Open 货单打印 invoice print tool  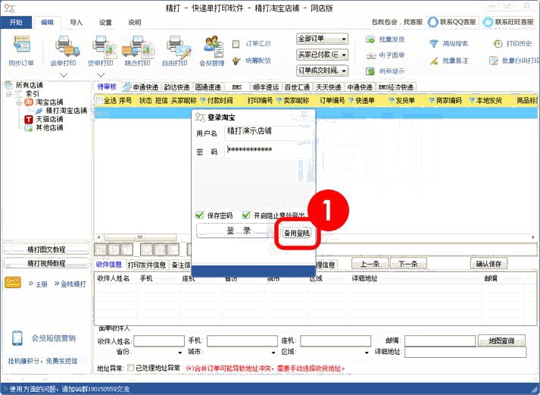pos(105,46)
